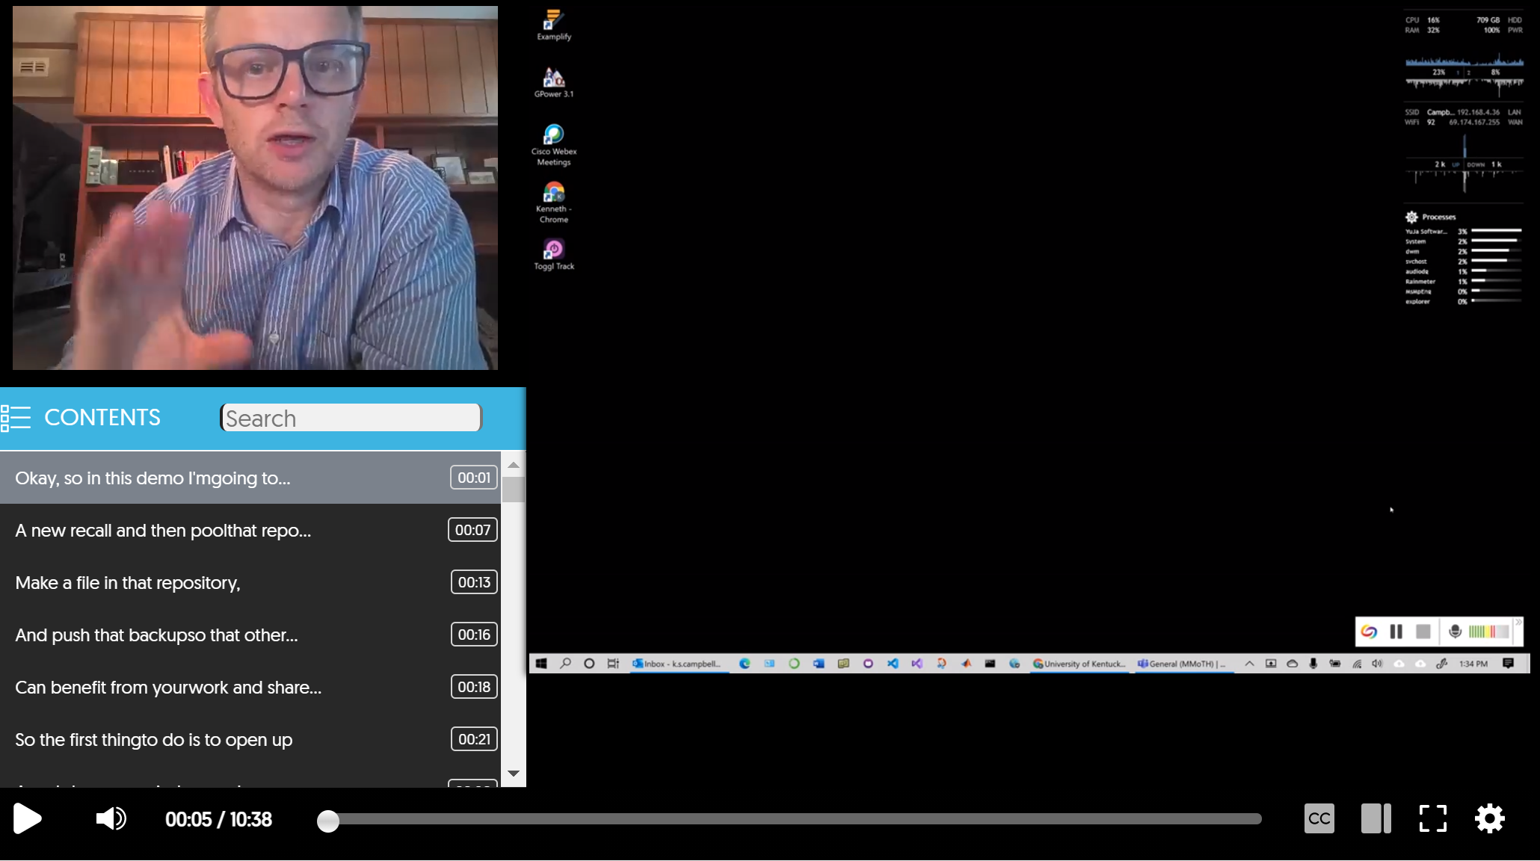Screen dimensions: 1540x861
Task: Click timestamp 00:16 for backup step
Action: click(472, 634)
